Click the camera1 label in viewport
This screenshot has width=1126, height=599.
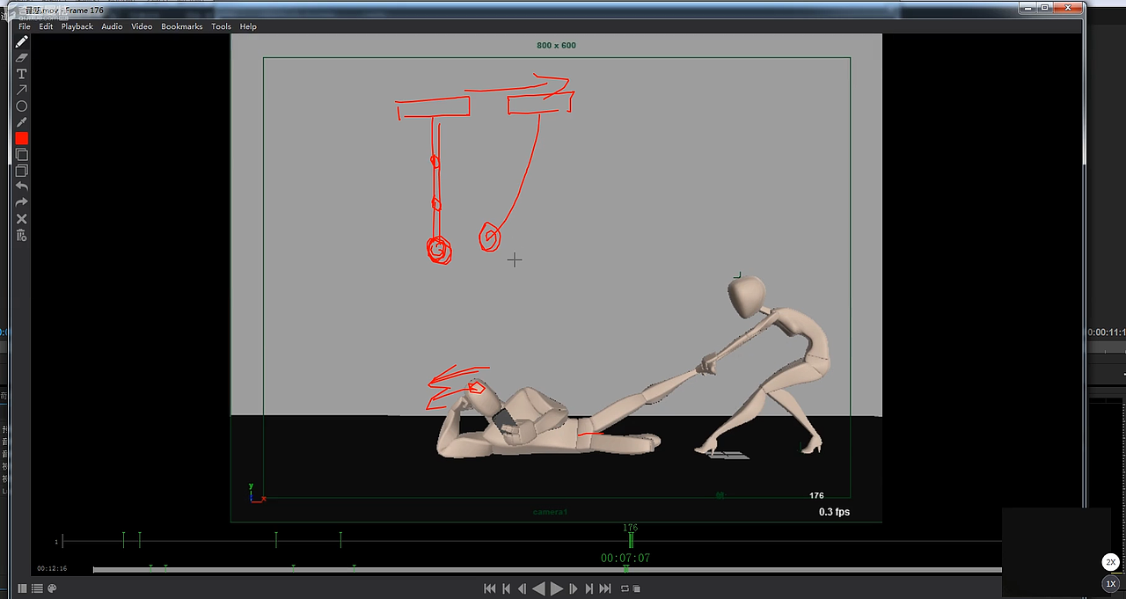(550, 512)
